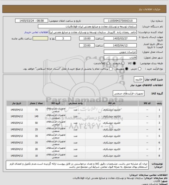Click the delivery city field قائنات
The image size is (169, 185).
click(120, 57)
